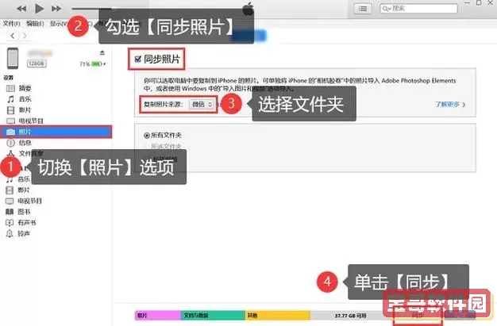Select the 所有文件夹 radio button
This screenshot has width=497, height=326.
point(146,136)
